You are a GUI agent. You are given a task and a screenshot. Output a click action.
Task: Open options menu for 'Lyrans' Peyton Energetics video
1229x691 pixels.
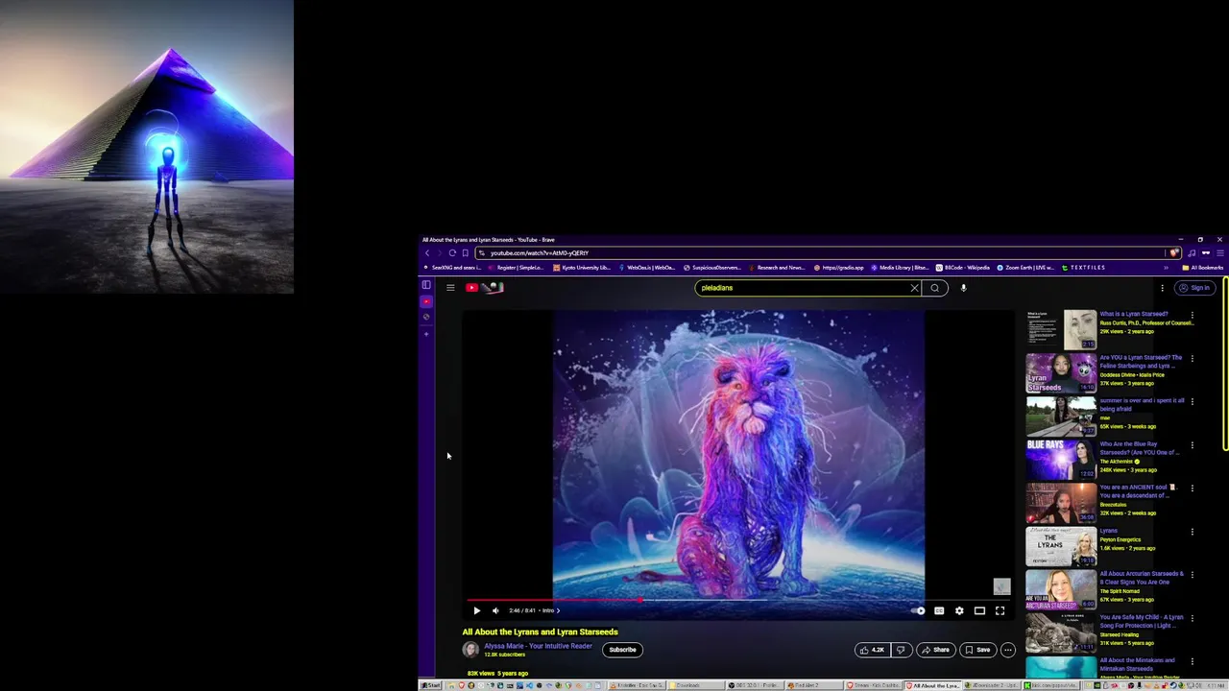coord(1193,532)
